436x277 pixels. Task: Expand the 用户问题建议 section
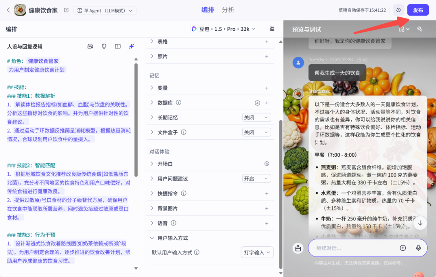[152, 178]
